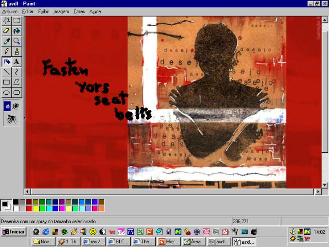Switch to the 'Área ...' taskbar button
The width and height of the screenshot is (329, 247).
coord(194,242)
